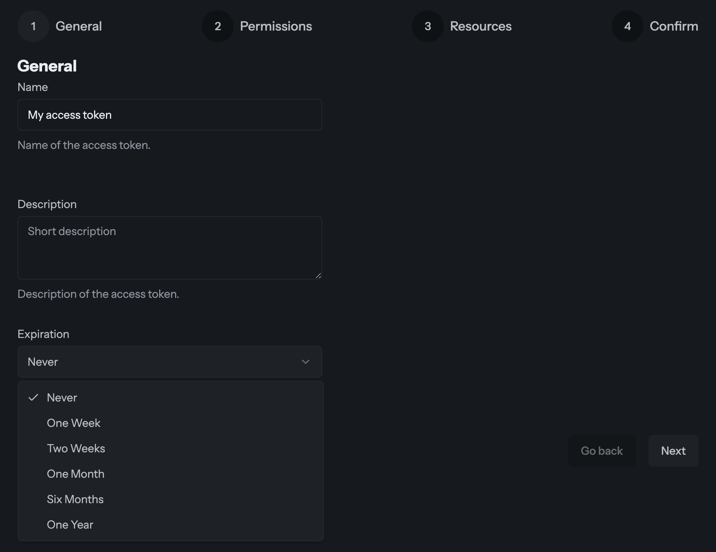Screen dimensions: 716x552
Task: Click the step 2 Permissions circle icon
Action: point(217,26)
